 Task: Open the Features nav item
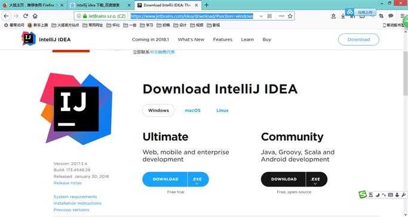pos(222,39)
